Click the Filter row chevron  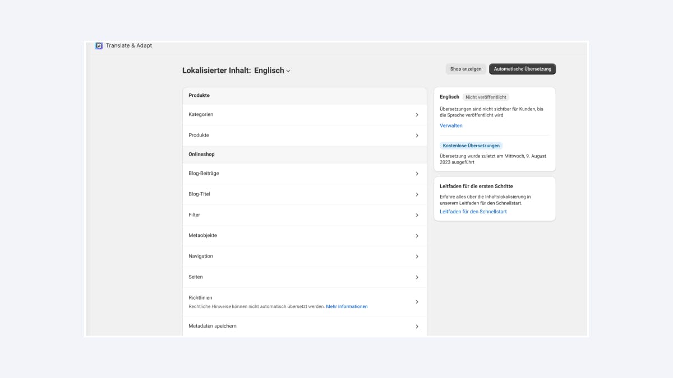[x=417, y=215]
